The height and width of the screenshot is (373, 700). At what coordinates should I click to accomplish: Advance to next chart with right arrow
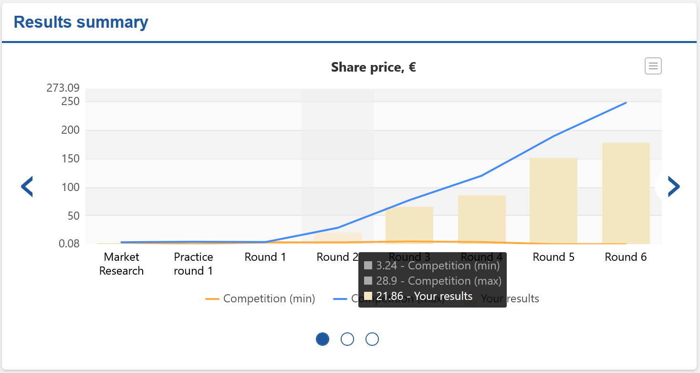(673, 186)
